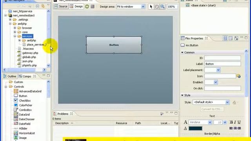The image size is (251, 141).
Task: Click the Label field containing Button
Action: [222, 64]
